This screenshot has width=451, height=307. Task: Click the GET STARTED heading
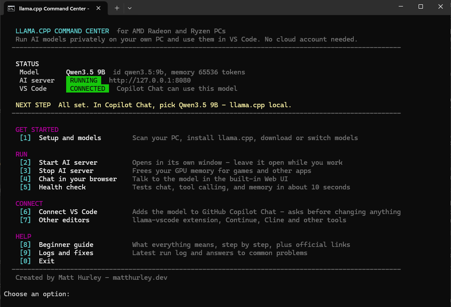37,130
